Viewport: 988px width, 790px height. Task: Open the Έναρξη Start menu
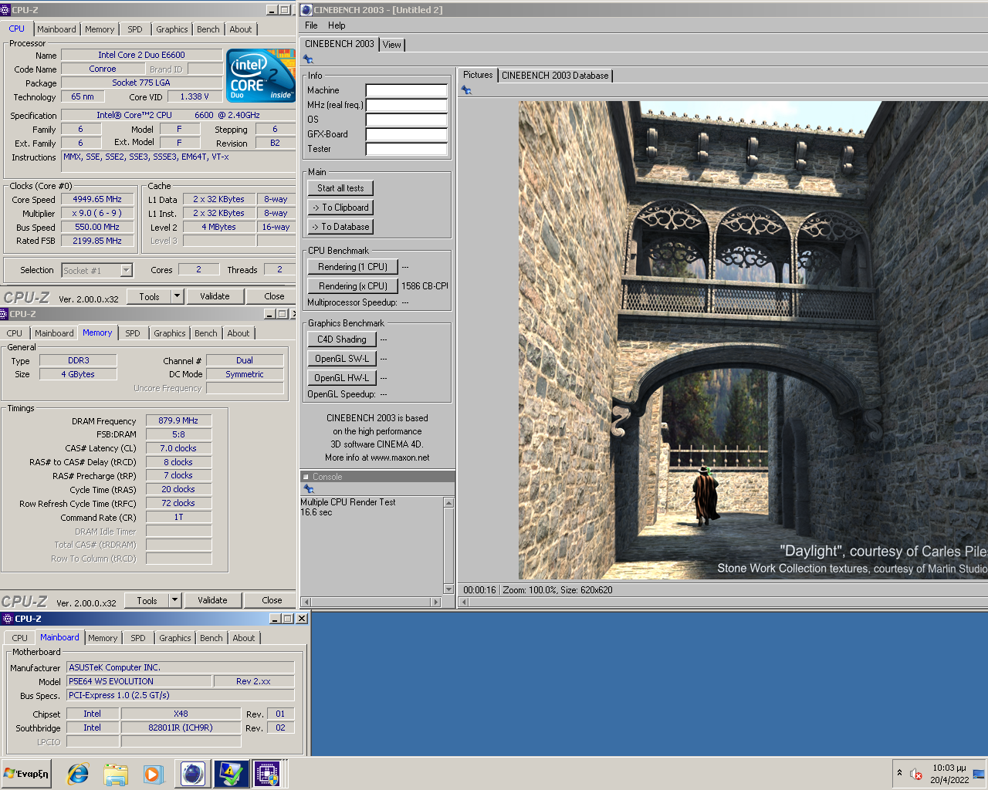point(26,774)
